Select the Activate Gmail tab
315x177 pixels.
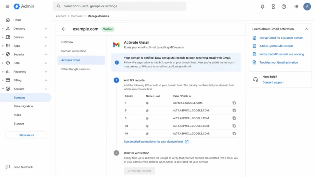pos(81,60)
